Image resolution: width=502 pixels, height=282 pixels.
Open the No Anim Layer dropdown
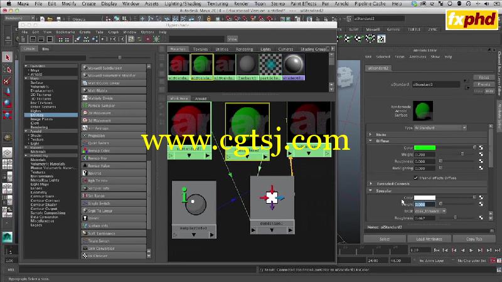click(432, 261)
